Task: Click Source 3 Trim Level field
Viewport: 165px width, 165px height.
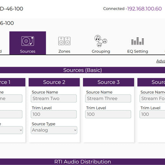Action: tap(108, 114)
